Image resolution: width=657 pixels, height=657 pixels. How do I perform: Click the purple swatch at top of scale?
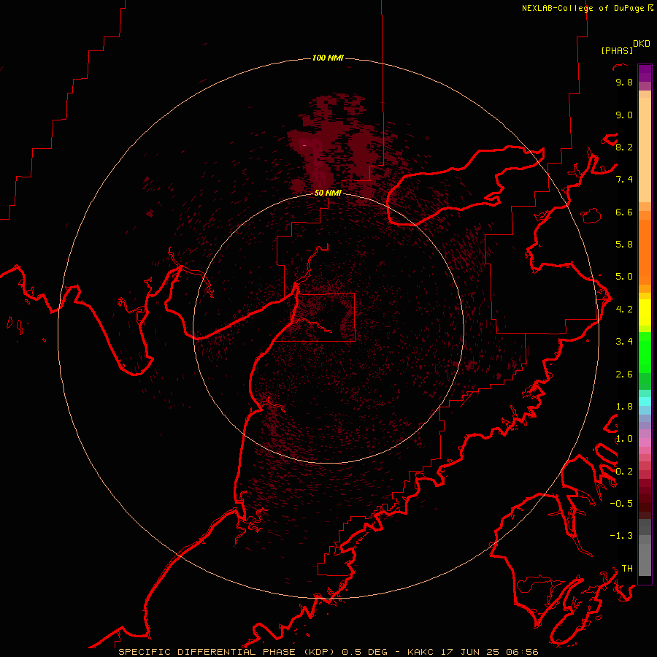(645, 73)
